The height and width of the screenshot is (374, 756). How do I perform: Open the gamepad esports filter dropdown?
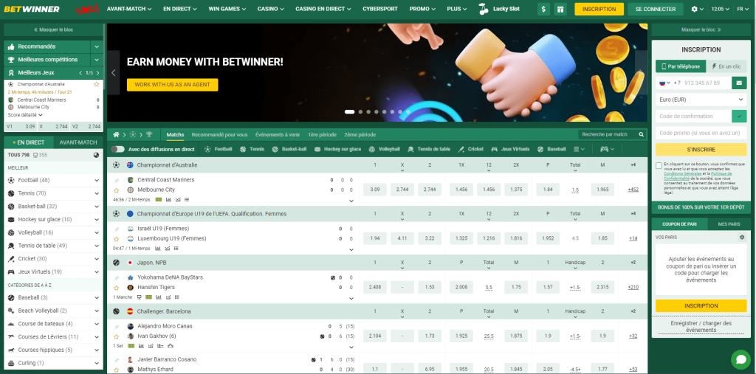(607, 150)
